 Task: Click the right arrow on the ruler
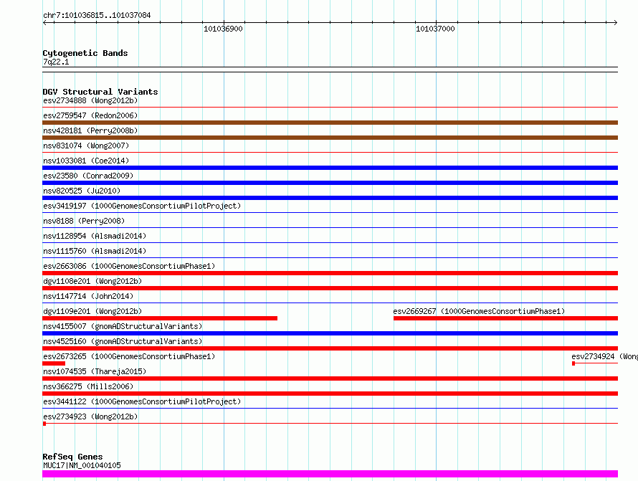615,23
